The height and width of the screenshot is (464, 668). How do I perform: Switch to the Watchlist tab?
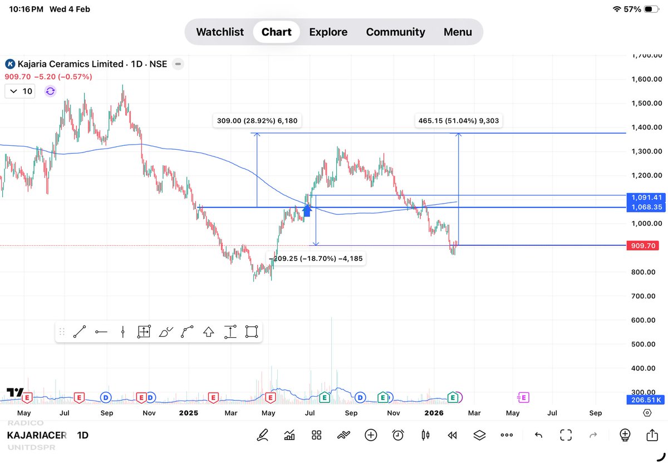tap(220, 32)
